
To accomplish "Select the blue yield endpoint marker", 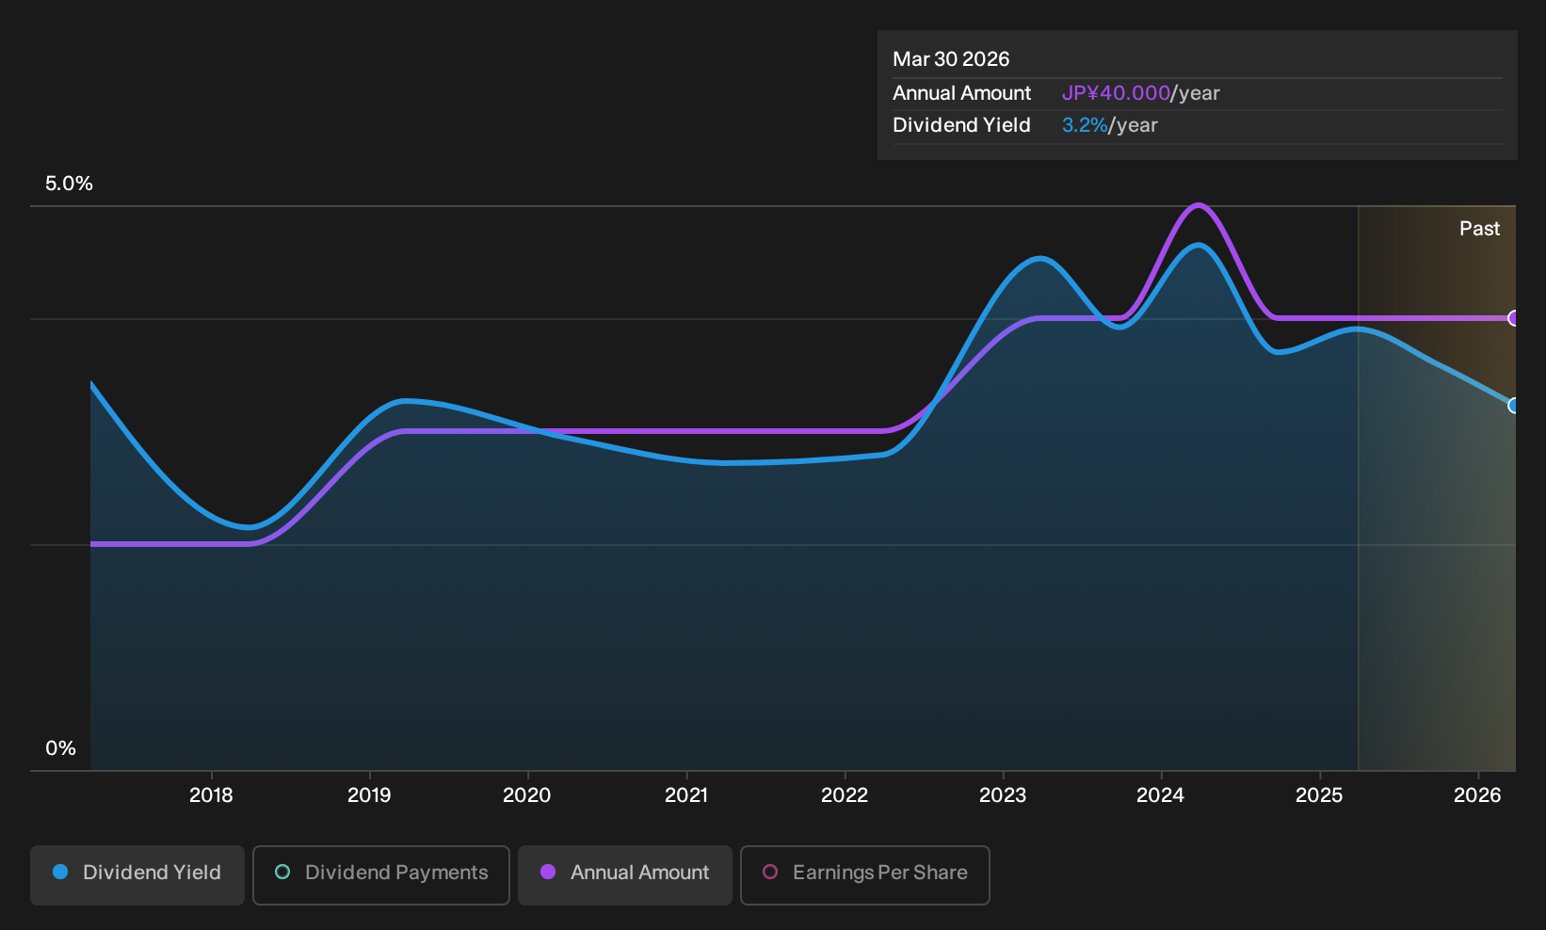I will pyautogui.click(x=1513, y=406).
